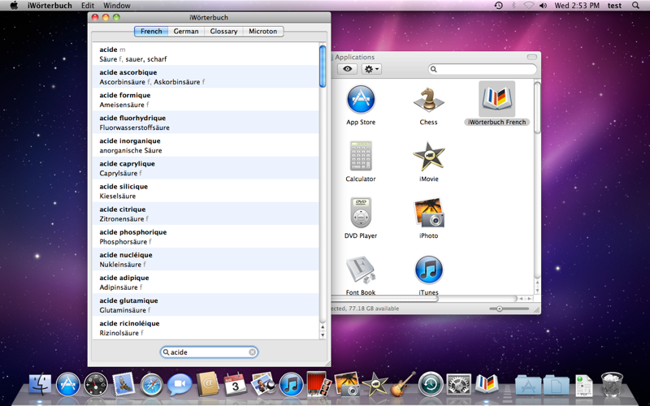
Task: Open the Documents folder stack in Dock
Action: click(x=556, y=385)
